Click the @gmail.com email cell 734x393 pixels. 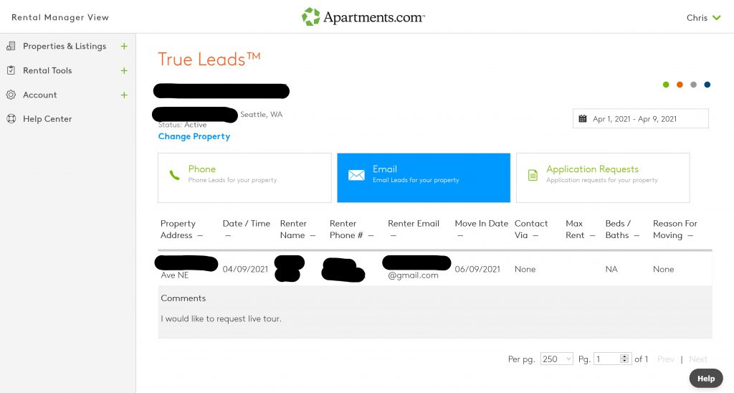click(413, 275)
